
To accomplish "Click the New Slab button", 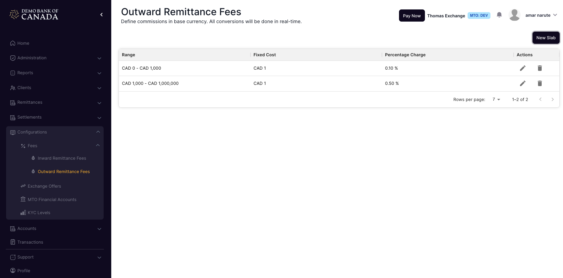I will point(546,38).
